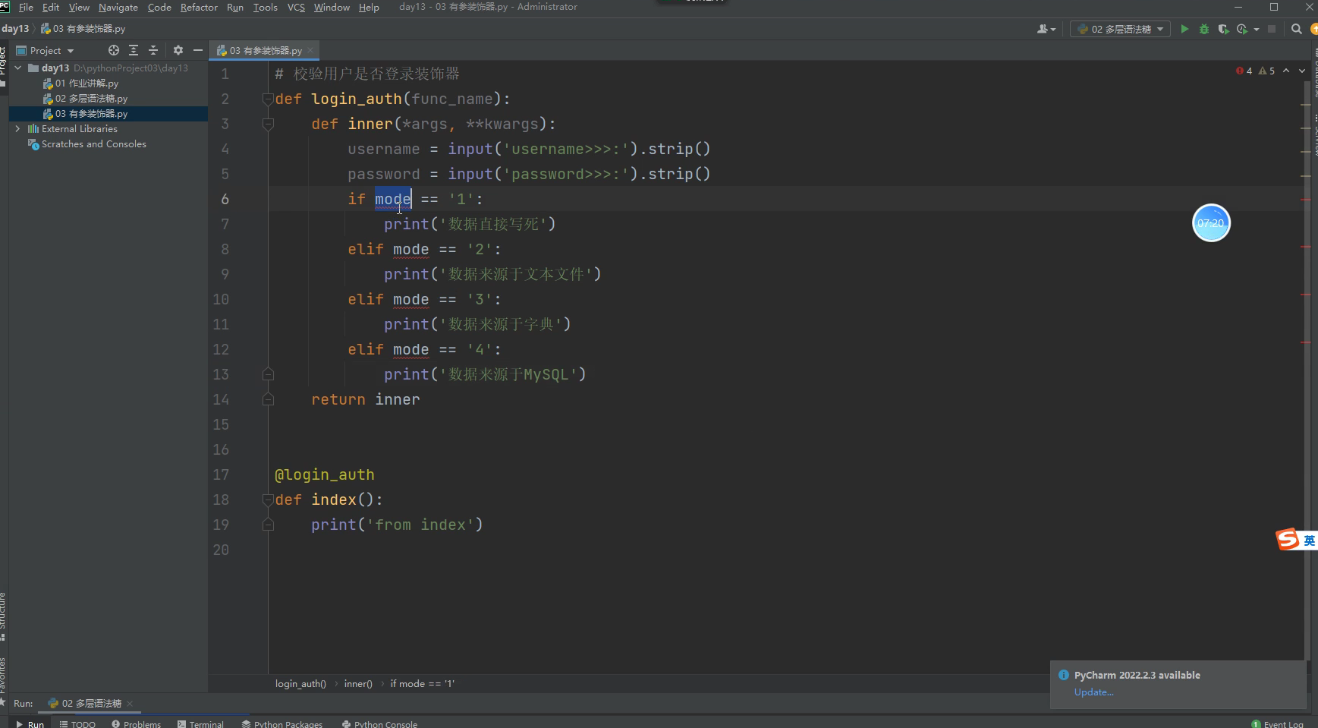Open the IDE update notification icon
The height and width of the screenshot is (728, 1318).
tap(1314, 29)
